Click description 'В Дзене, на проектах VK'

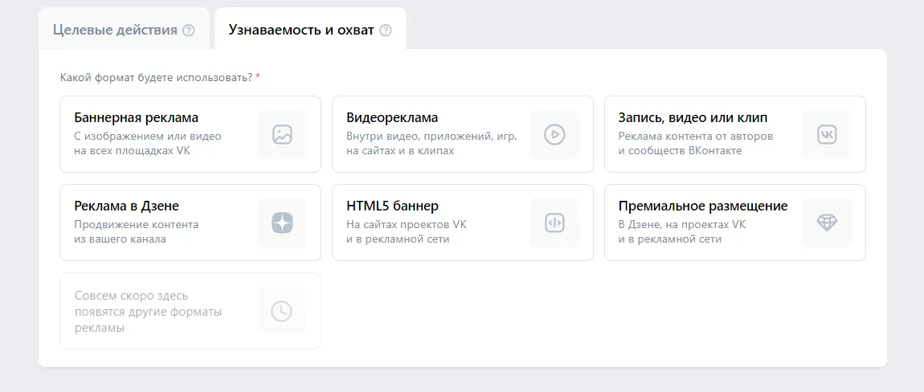(682, 225)
